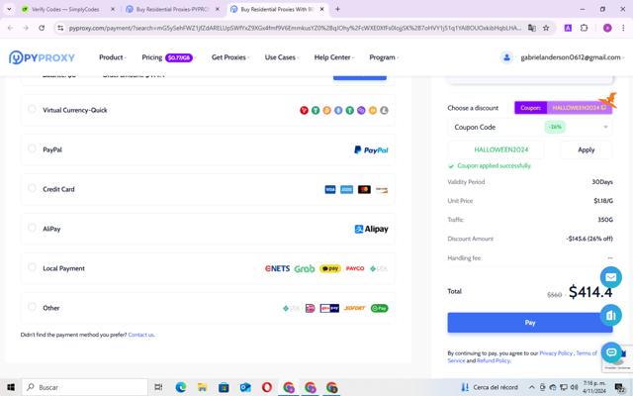Open the purple A extension icon
The height and width of the screenshot is (396, 633).
(x=568, y=28)
